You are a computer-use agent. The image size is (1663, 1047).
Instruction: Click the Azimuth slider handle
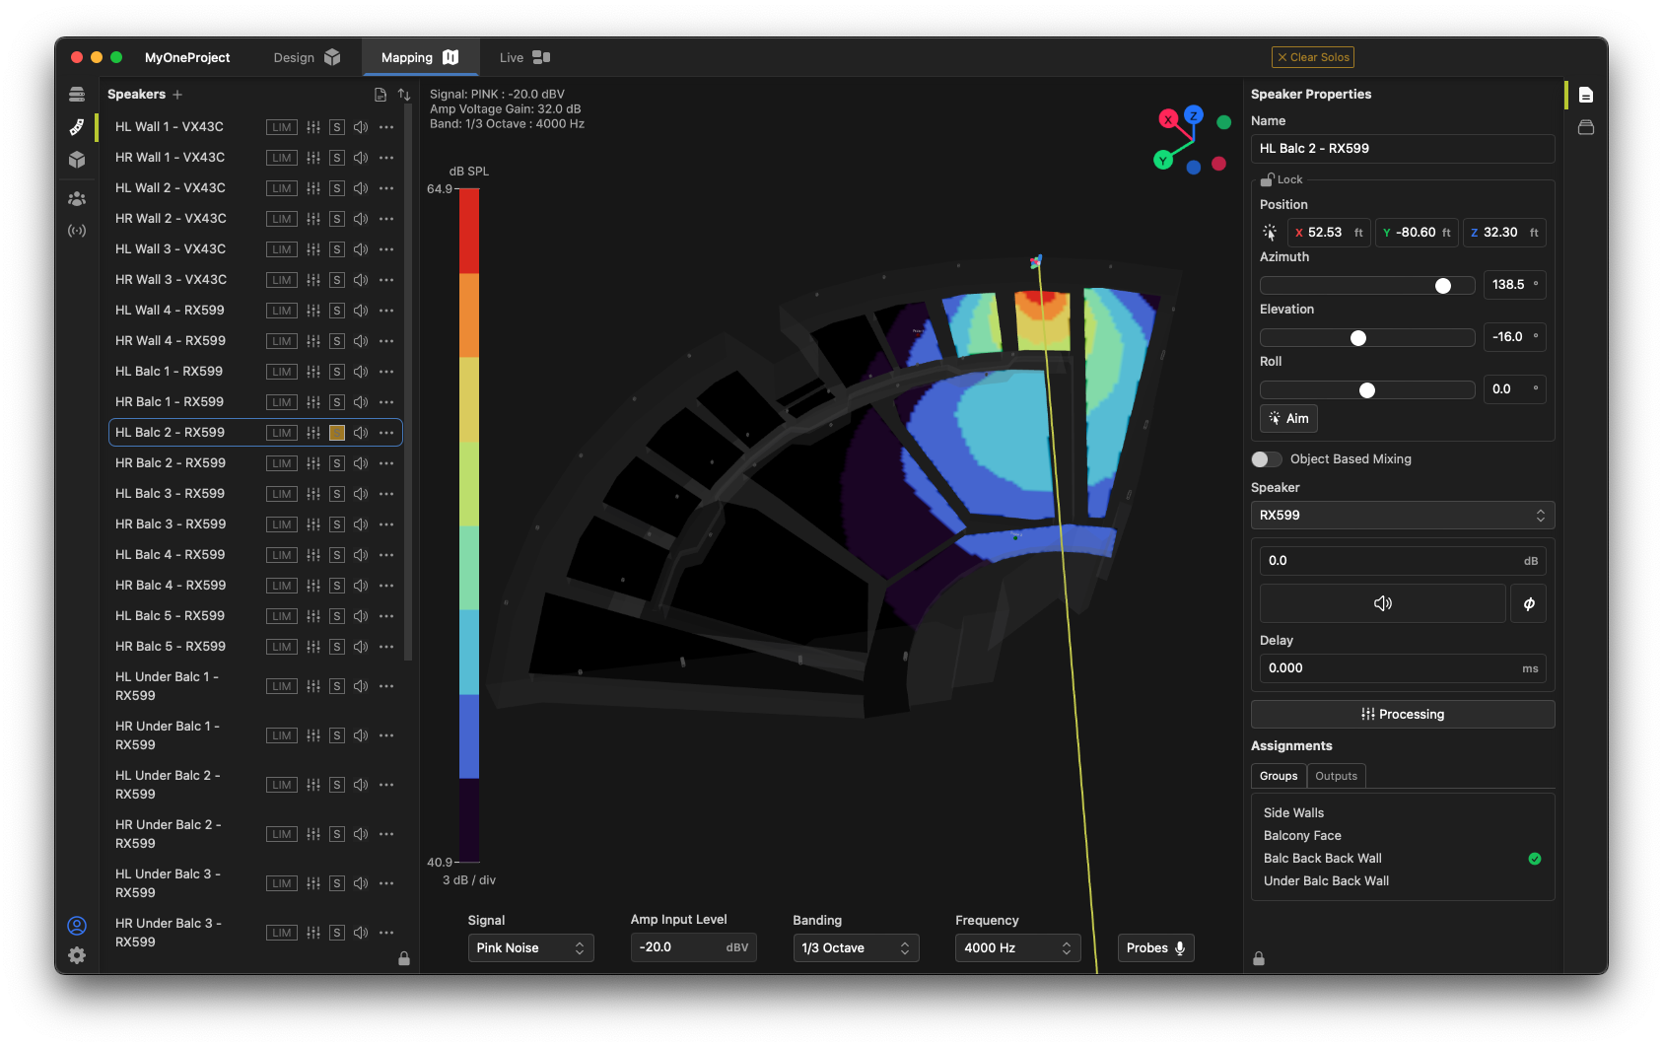click(1443, 286)
